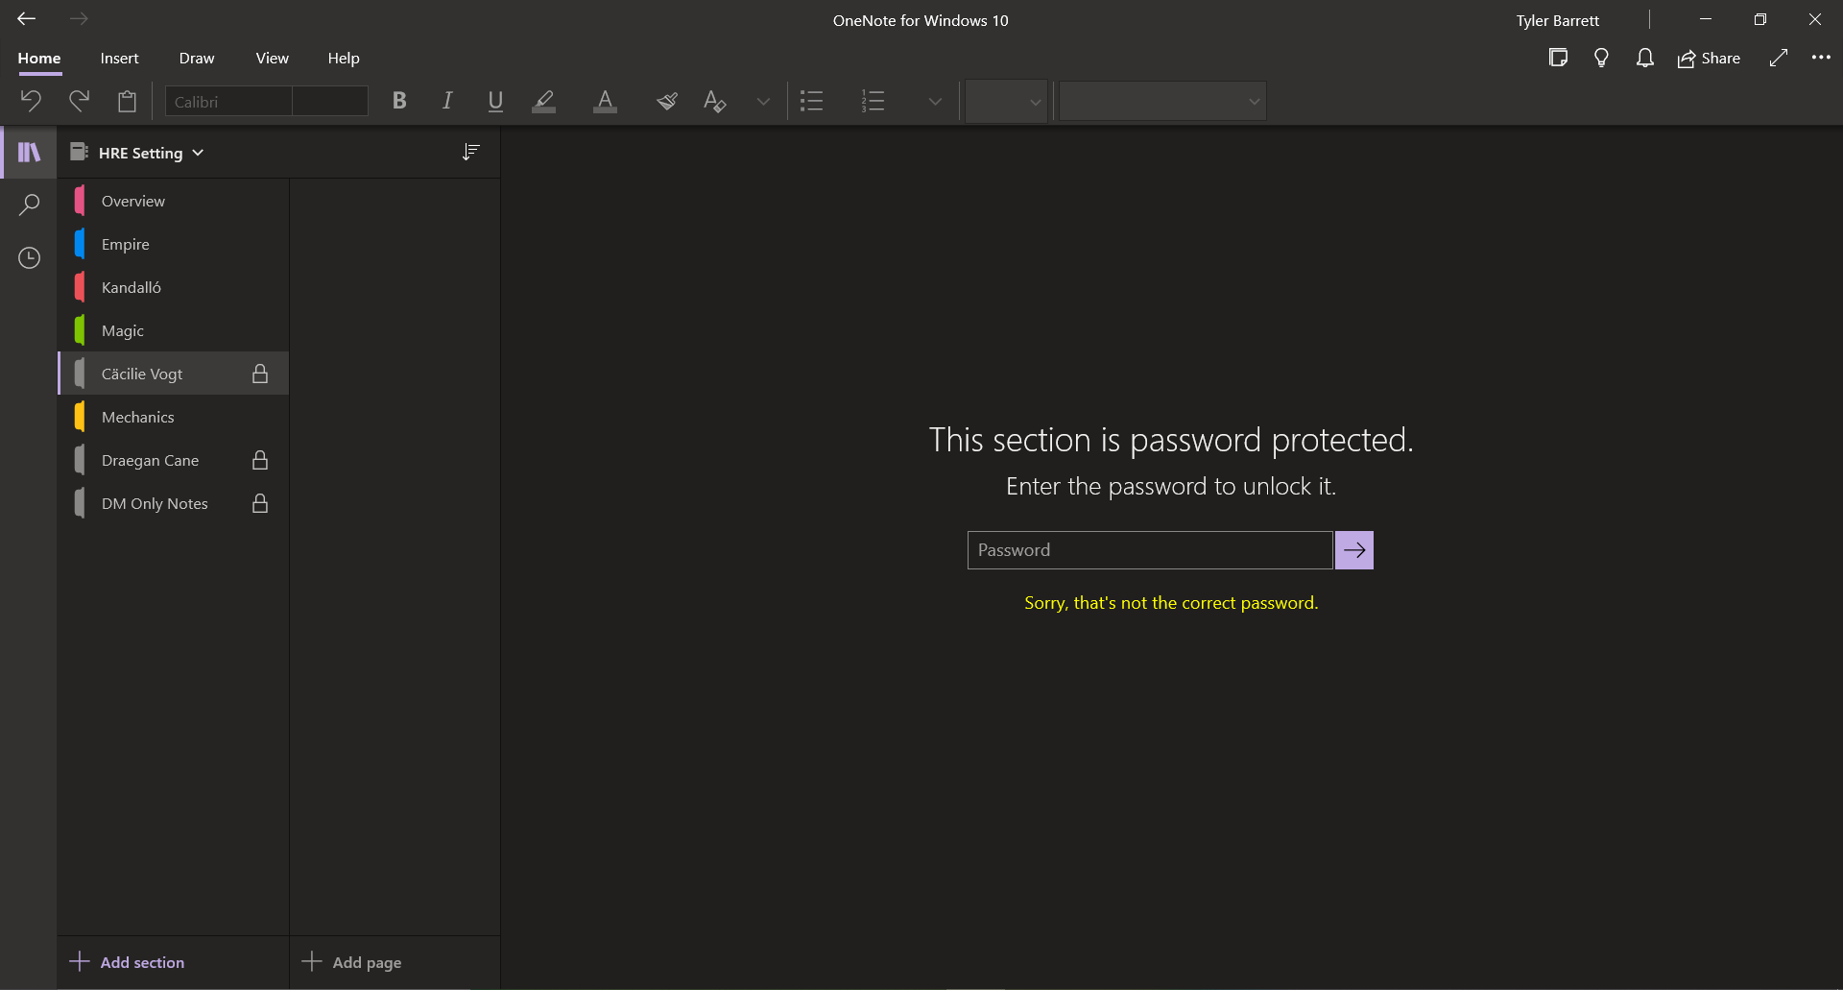The width and height of the screenshot is (1843, 990).
Task: Click the lock icon on Cäcilie Vogt
Action: pyautogui.click(x=260, y=374)
